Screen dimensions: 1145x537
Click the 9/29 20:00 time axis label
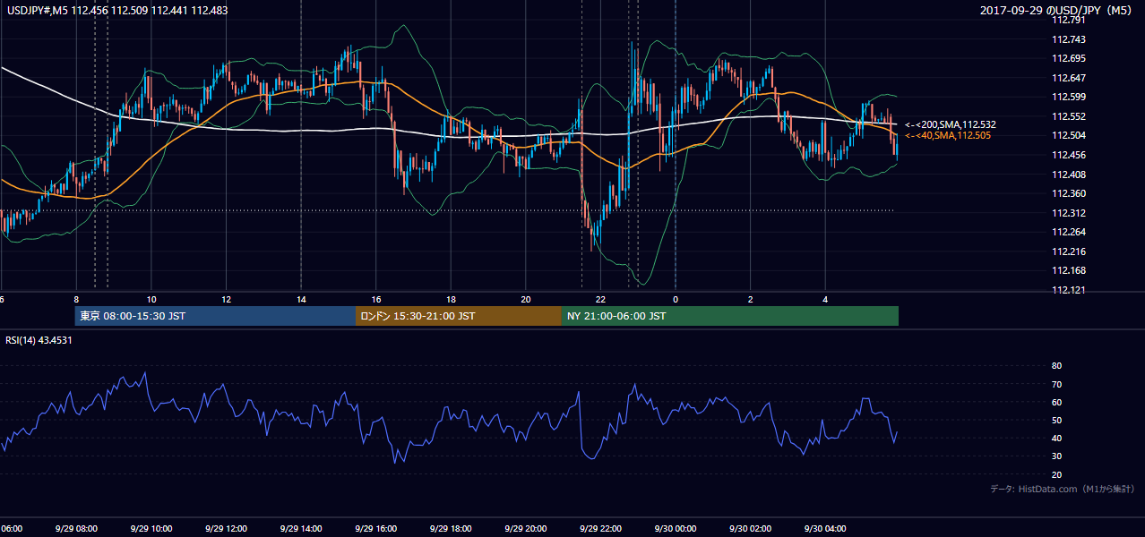525,529
